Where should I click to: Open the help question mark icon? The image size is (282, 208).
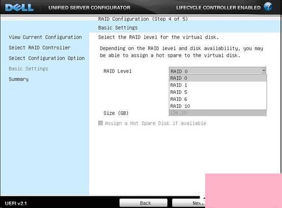coord(268,7)
